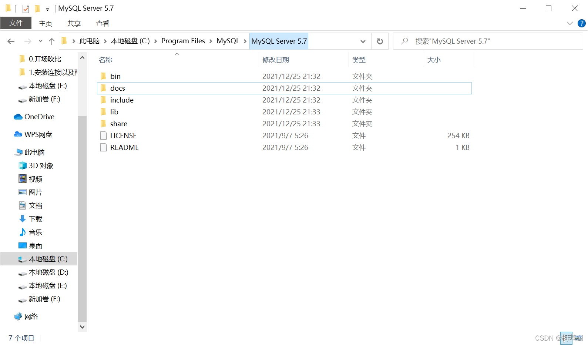Switch to the 查看 ribbon tab
Viewport: 588px width, 345px height.
click(x=103, y=23)
